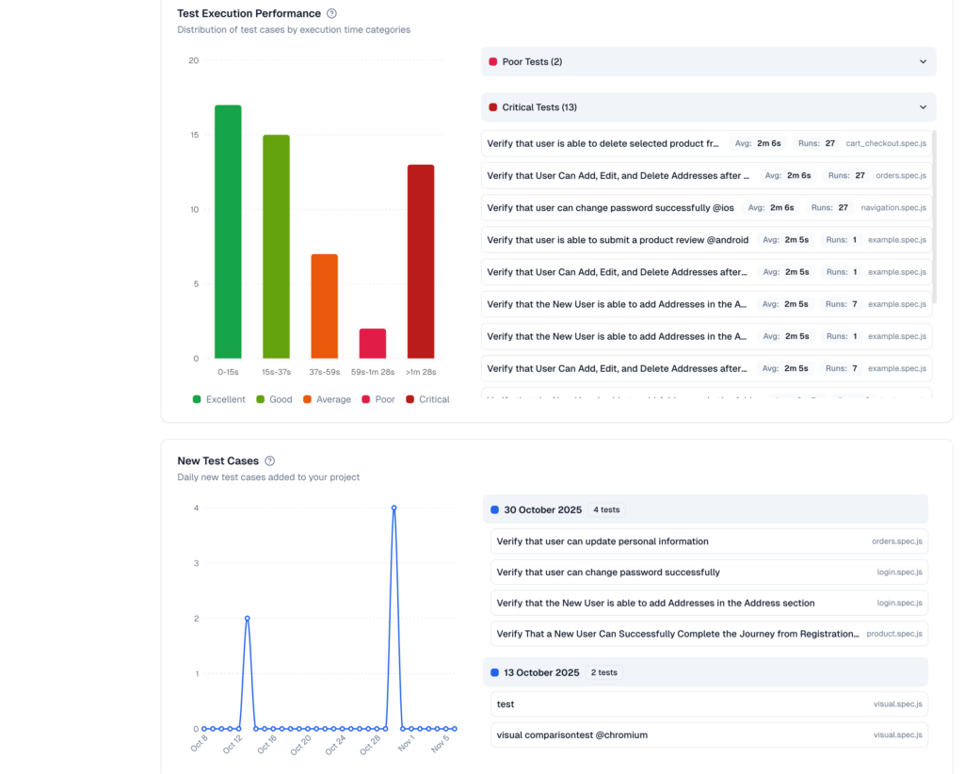Toggle the Poor legend entry

[x=378, y=399]
